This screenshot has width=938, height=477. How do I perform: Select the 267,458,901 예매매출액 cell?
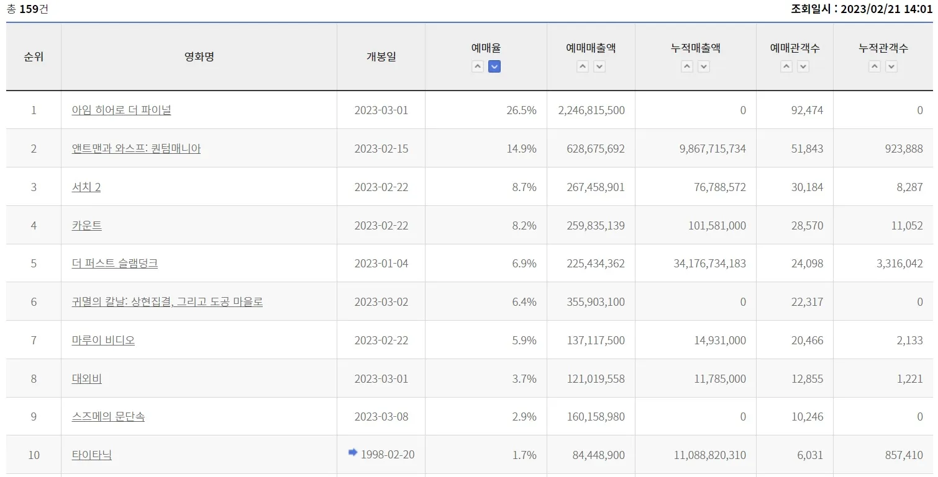point(591,187)
